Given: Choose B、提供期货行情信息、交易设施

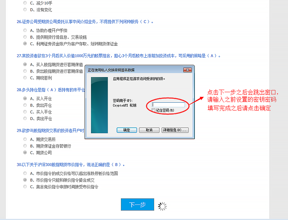Looking at the screenshot, I should coord(25,37).
